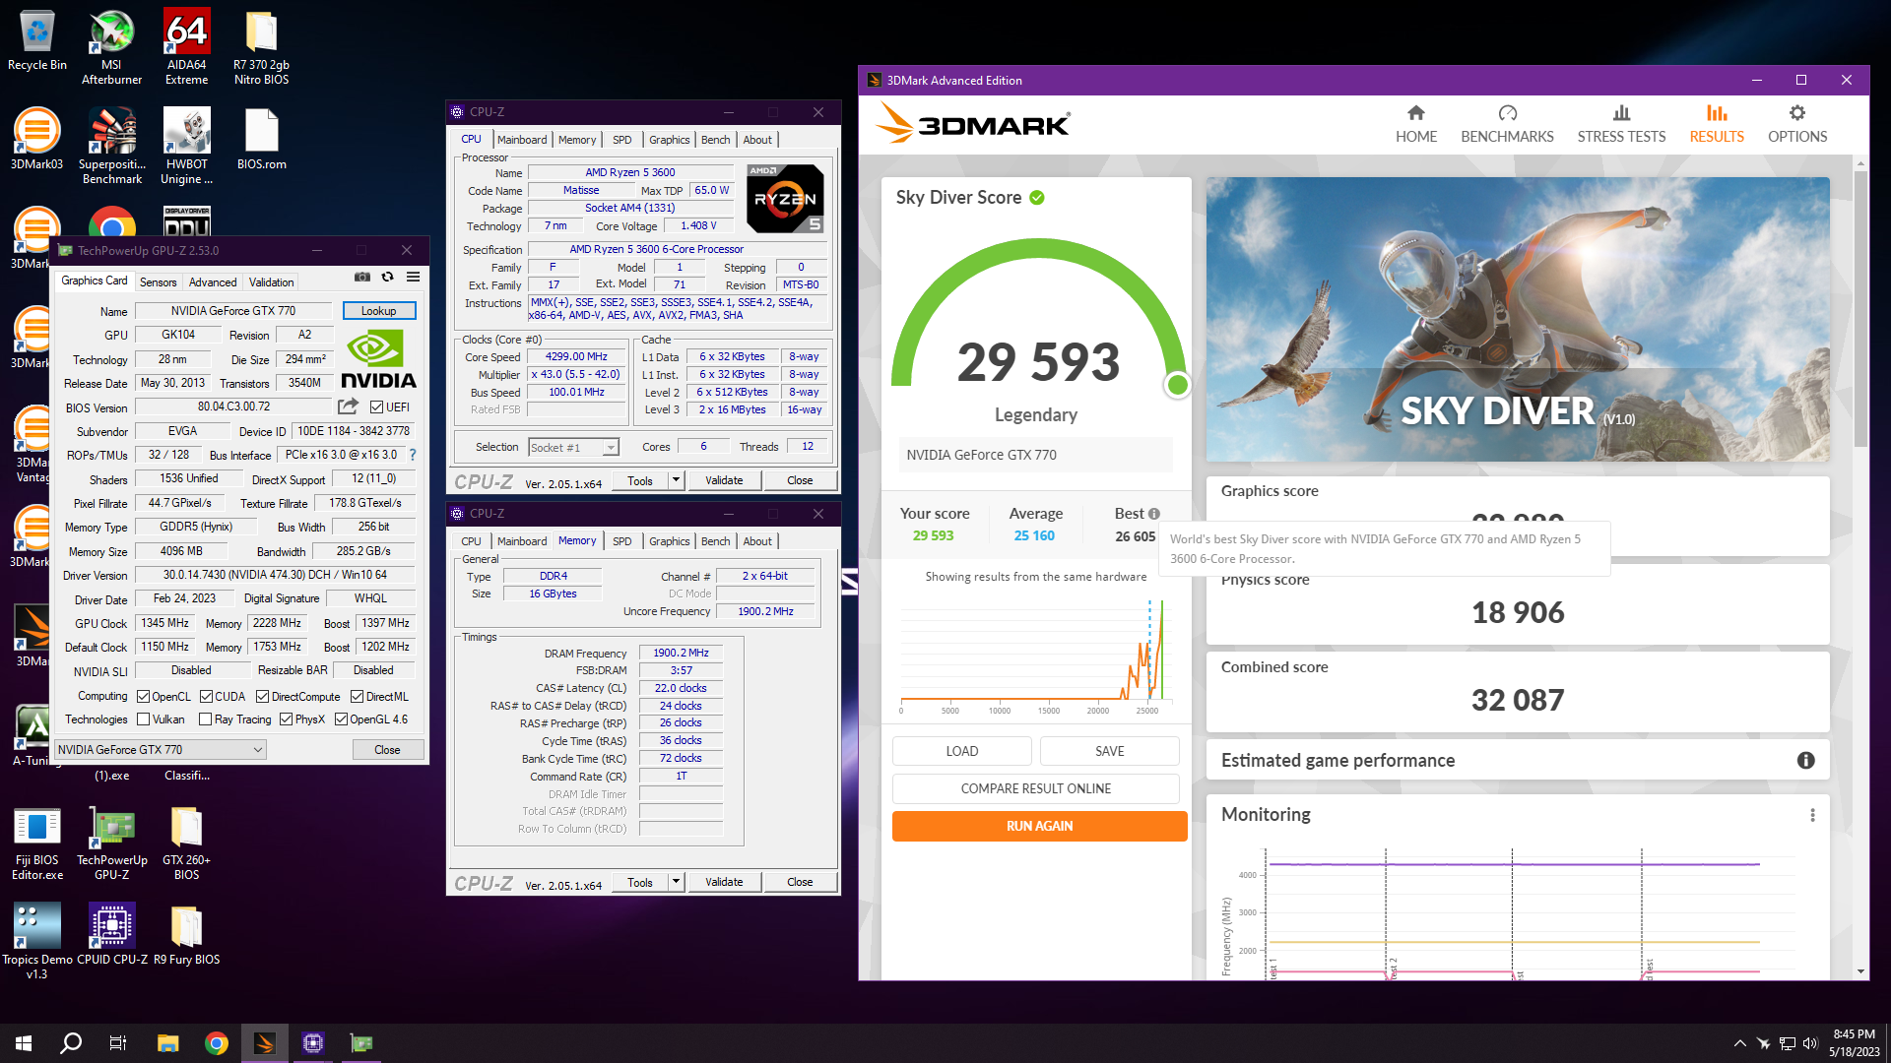1891x1063 pixels.
Task: Click the LOAD button in 3DMark
Action: point(962,751)
